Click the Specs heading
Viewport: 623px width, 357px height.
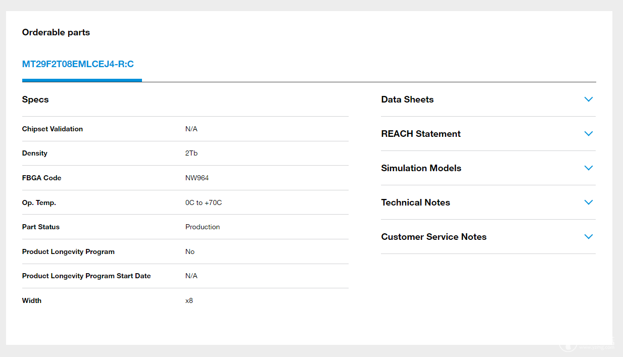(35, 99)
